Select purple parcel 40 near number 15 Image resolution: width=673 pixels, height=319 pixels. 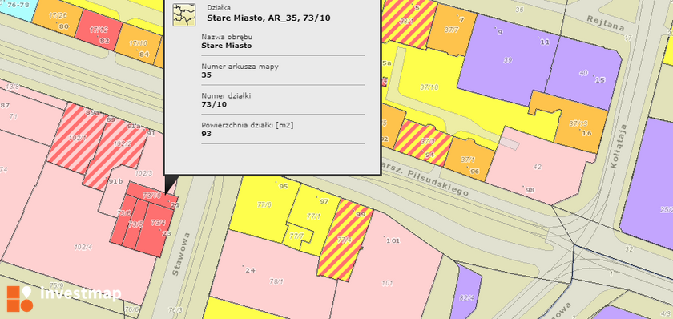[x=584, y=73]
